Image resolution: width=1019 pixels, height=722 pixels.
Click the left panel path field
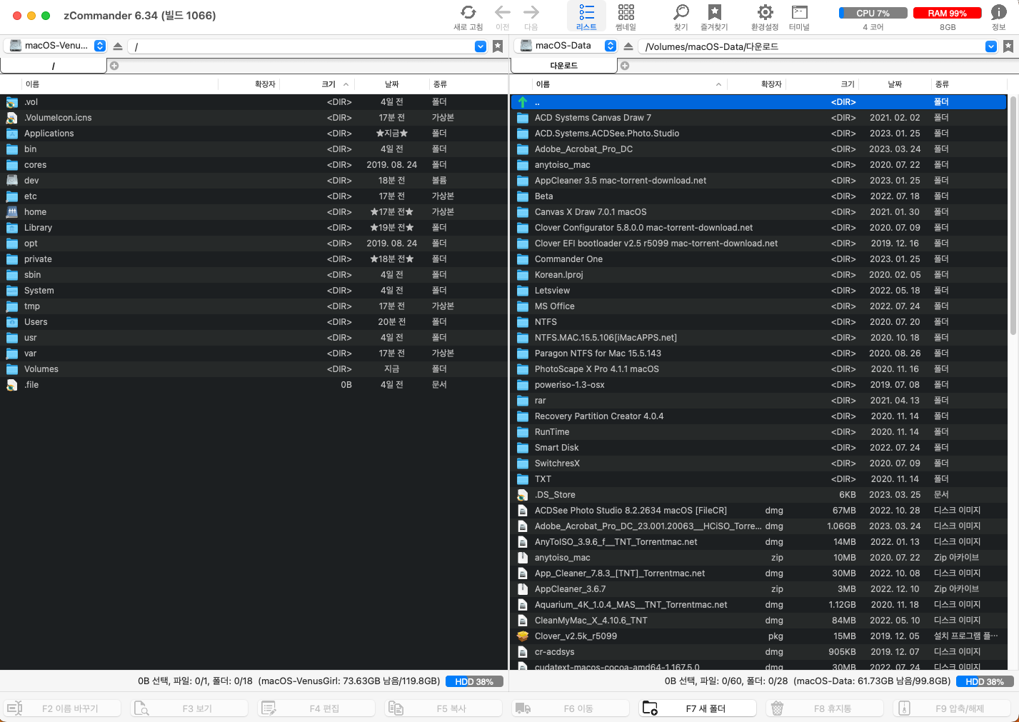coord(300,46)
